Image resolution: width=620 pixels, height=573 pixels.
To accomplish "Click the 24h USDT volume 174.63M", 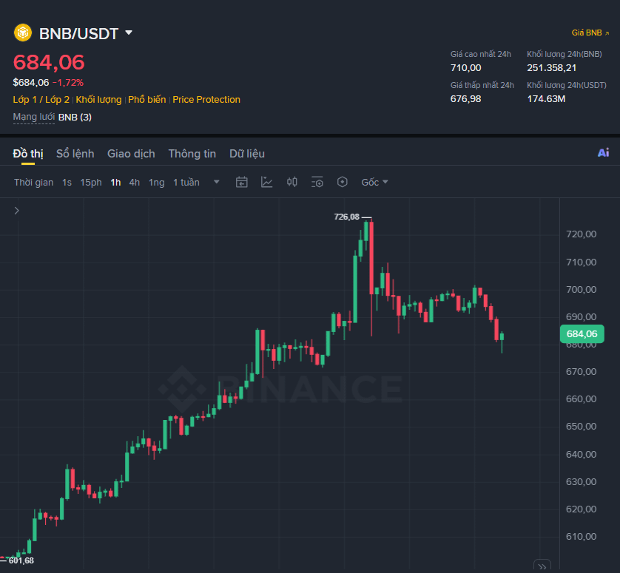I will (x=546, y=99).
